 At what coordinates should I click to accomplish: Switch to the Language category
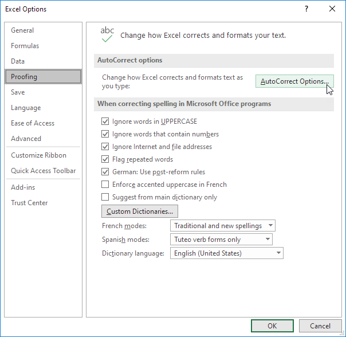pos(43,108)
